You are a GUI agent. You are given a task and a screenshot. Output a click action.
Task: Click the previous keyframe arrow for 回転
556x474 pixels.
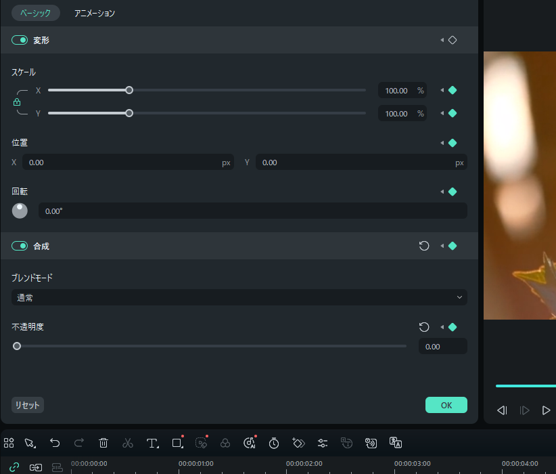tap(442, 192)
